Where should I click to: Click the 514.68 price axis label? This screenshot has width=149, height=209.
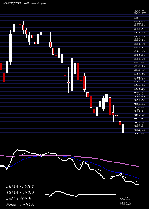pyautogui.click(x=140, y=77)
